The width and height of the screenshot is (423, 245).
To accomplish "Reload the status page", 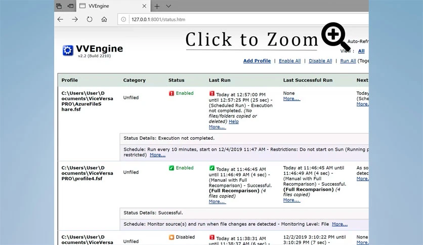I will point(90,19).
